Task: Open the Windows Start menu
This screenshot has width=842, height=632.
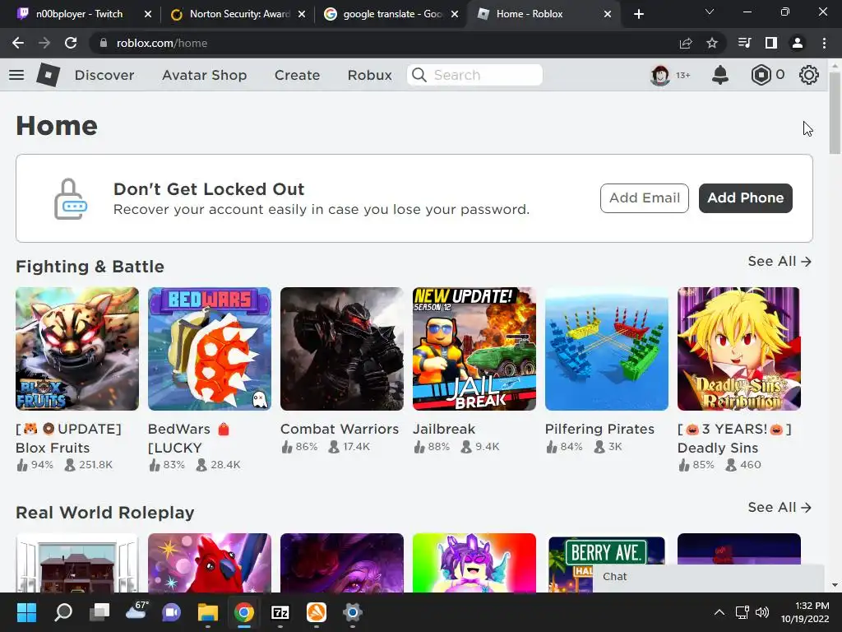Action: click(26, 612)
